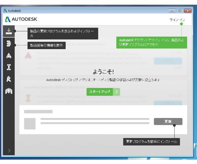Click the Autodesk title bar app icon
197x164 pixels.
5,11
